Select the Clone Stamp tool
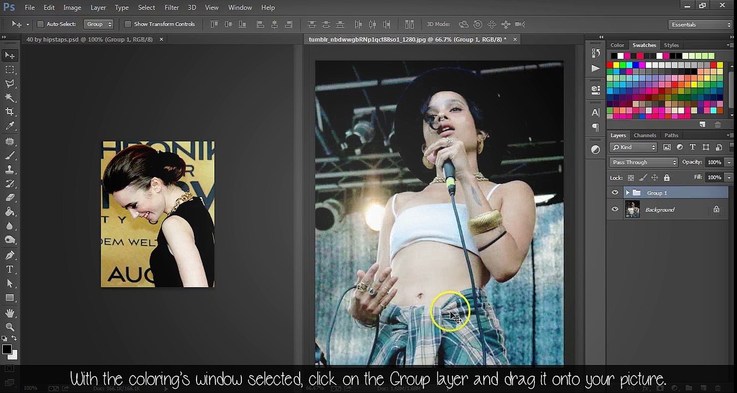 [x=10, y=170]
